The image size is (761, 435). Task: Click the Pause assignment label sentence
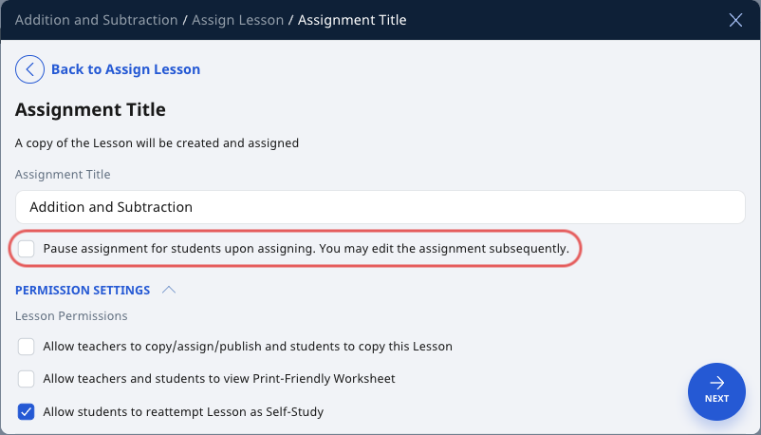tap(306, 248)
